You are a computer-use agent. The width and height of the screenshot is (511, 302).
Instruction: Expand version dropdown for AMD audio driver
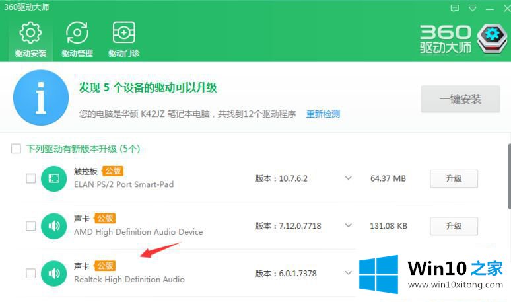pos(349,226)
